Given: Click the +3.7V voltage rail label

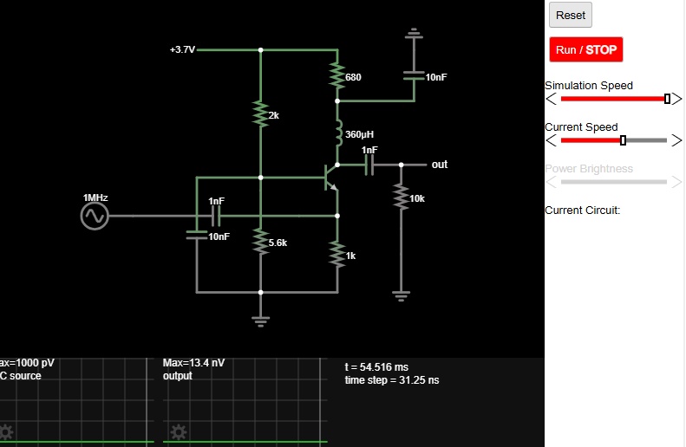Looking at the screenshot, I should pyautogui.click(x=182, y=49).
